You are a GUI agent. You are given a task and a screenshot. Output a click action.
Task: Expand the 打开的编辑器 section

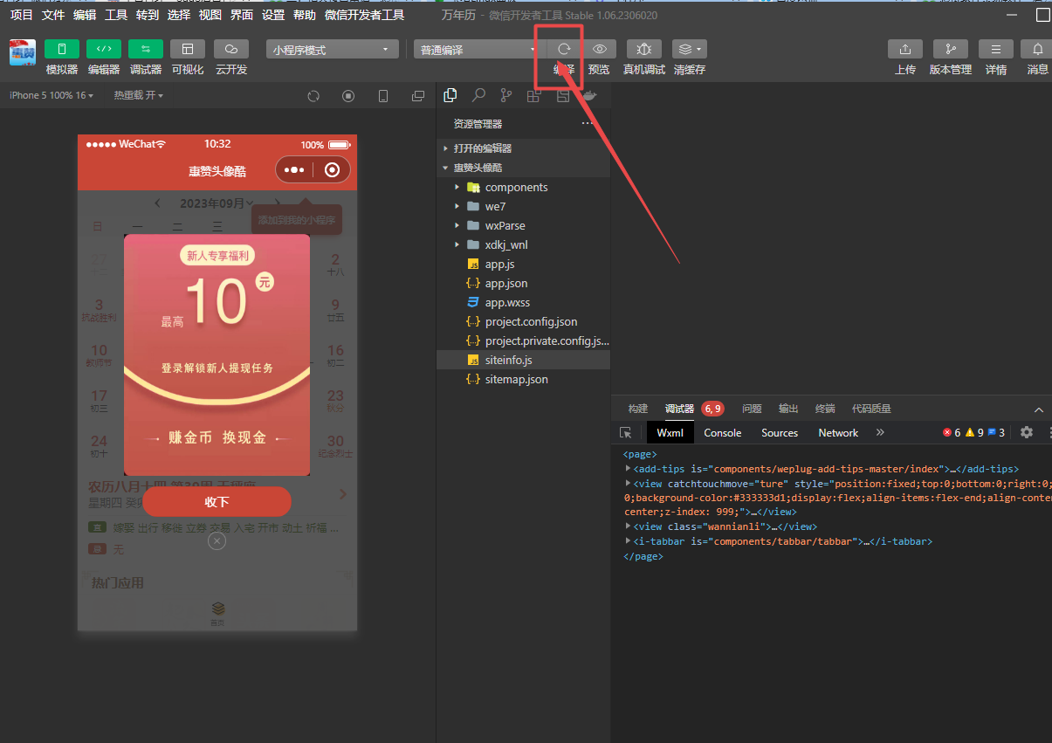(x=523, y=148)
